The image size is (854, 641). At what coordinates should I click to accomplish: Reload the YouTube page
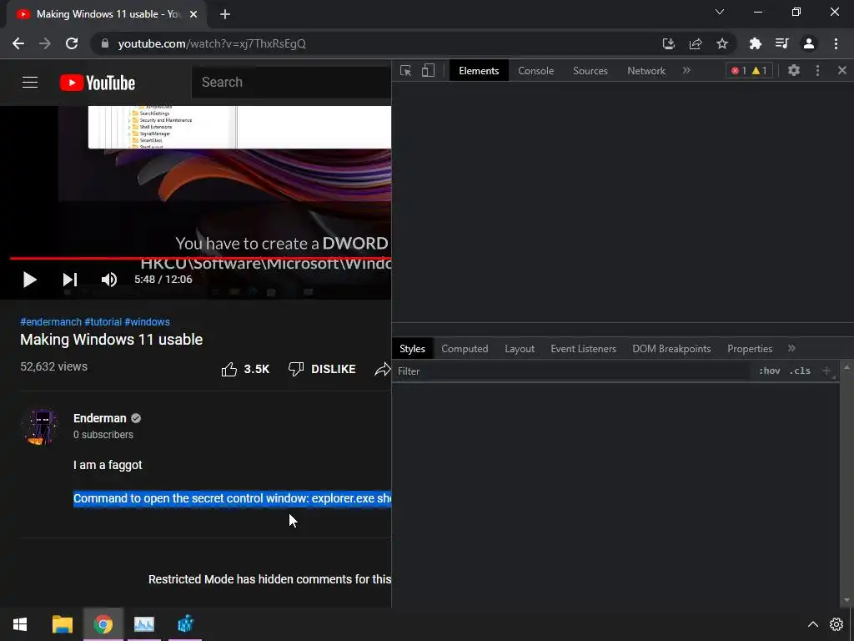(72, 43)
